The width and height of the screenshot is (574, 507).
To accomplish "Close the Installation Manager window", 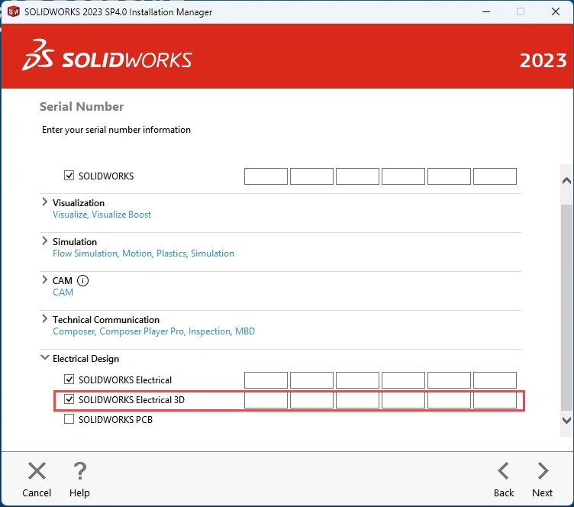I will [556, 11].
